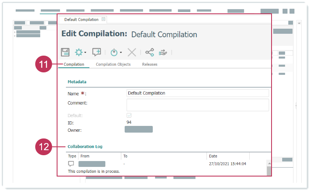
Task: Close the Default Compilation tab
Action: coord(104,19)
